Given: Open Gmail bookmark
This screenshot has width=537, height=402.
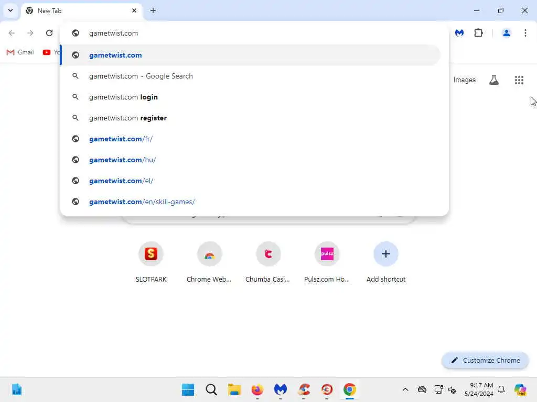Looking at the screenshot, I should (20, 52).
